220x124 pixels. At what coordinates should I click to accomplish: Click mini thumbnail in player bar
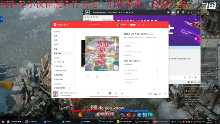(x=56, y=94)
